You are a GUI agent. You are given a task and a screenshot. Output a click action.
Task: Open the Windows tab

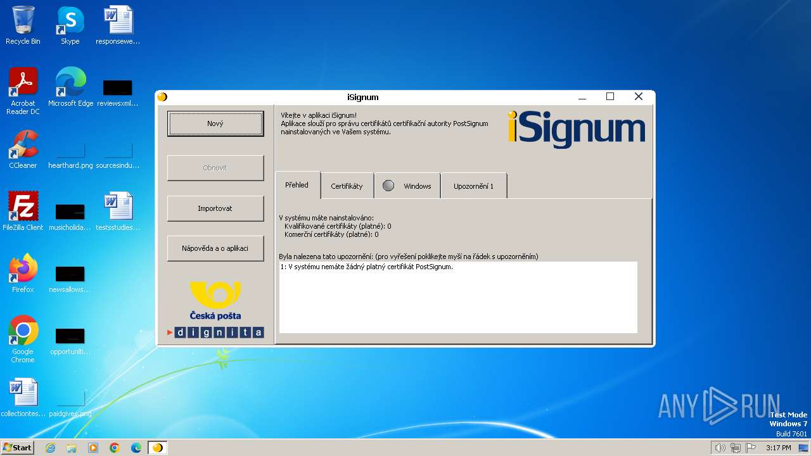click(x=407, y=186)
